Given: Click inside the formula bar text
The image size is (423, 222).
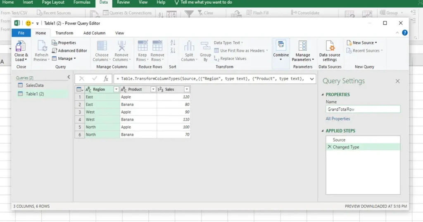Looking at the screenshot, I should tap(212, 79).
